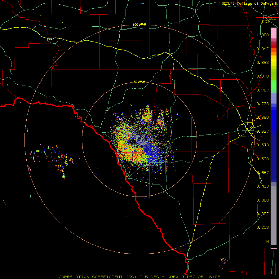This screenshot has height=279, width=279.
Task: Click the DCC label above the color scale
Action: point(272,19)
